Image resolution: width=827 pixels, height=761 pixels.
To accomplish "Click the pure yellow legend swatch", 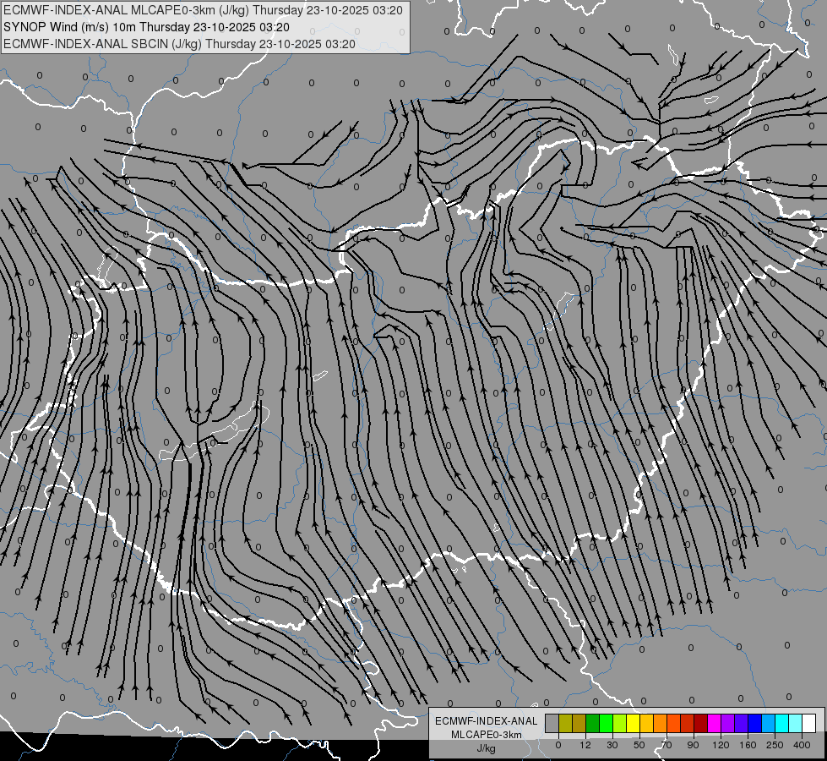I will coord(633,723).
